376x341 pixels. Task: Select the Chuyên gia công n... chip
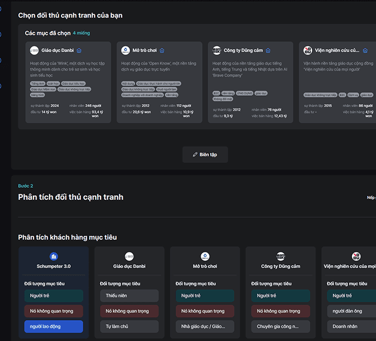pos(281,327)
